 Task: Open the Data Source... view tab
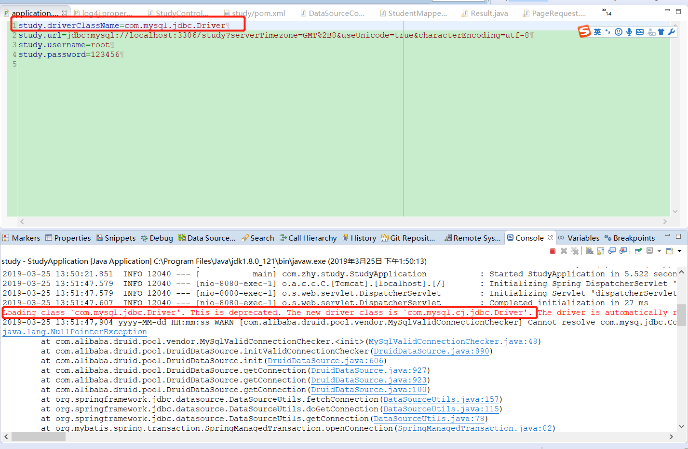tap(206, 238)
